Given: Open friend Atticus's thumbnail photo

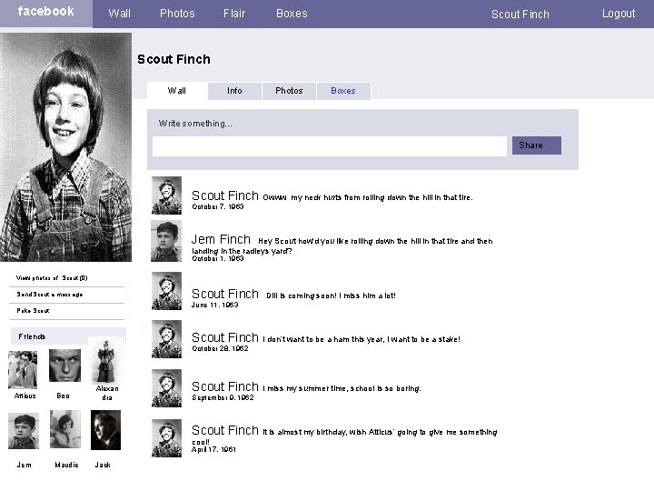Looking at the screenshot, I should [23, 370].
